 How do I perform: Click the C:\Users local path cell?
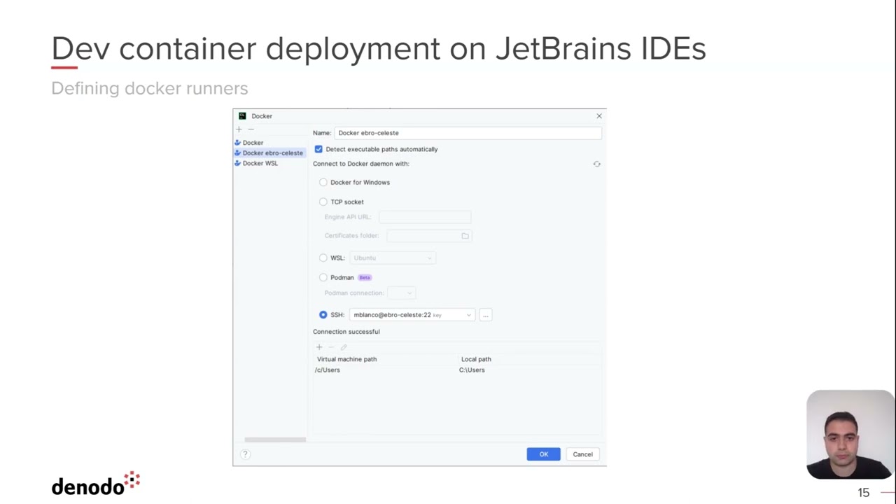pyautogui.click(x=472, y=370)
